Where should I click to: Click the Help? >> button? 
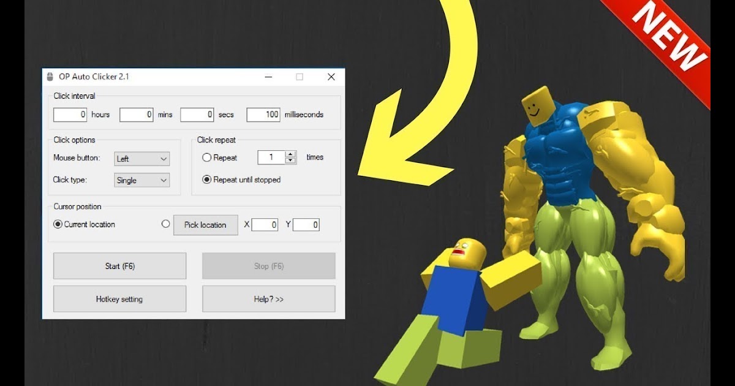coord(269,299)
